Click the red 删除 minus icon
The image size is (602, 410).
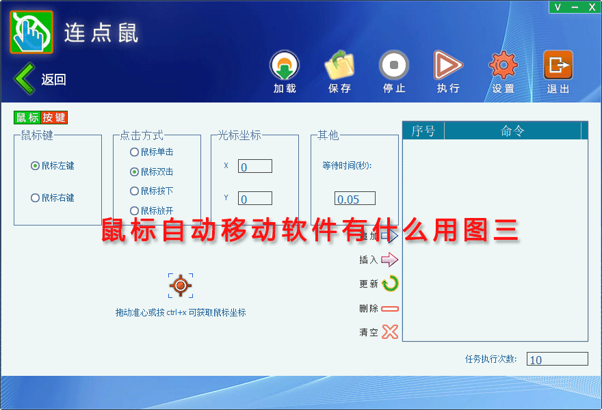(x=390, y=308)
